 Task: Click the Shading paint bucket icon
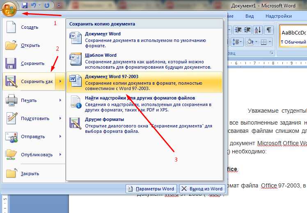coord(250,42)
